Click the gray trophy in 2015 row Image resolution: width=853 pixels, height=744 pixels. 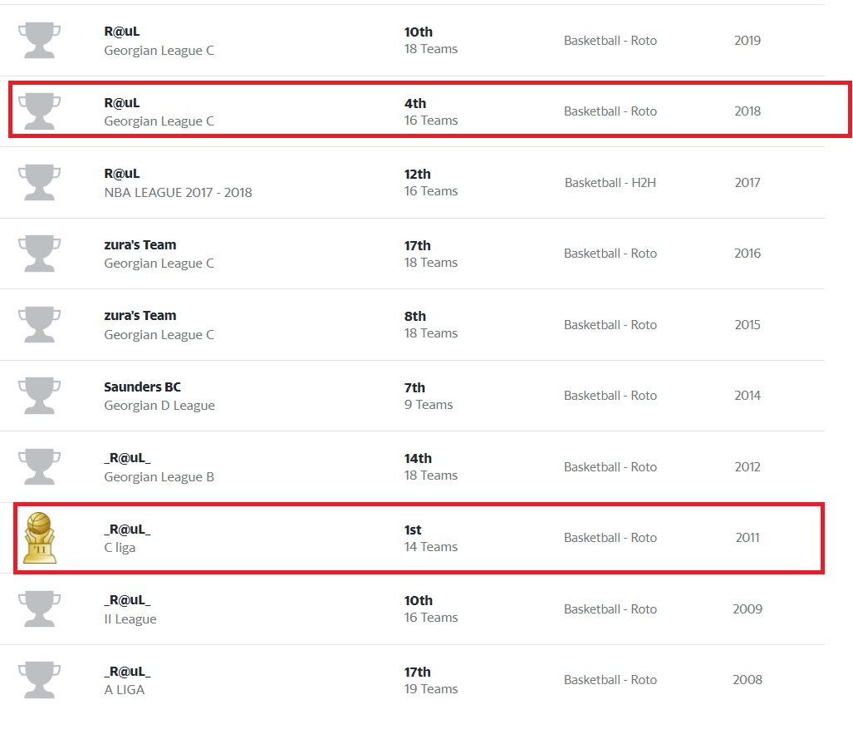(39, 324)
